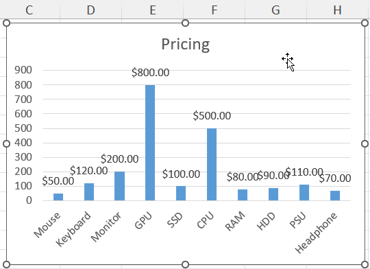Click the top-left chart resize handle
Image resolution: width=370 pixels, height=269 pixels.
7,23
